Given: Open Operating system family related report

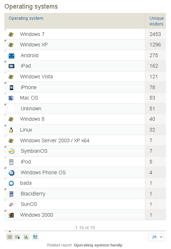Looking at the screenshot, I should [x=98, y=245].
